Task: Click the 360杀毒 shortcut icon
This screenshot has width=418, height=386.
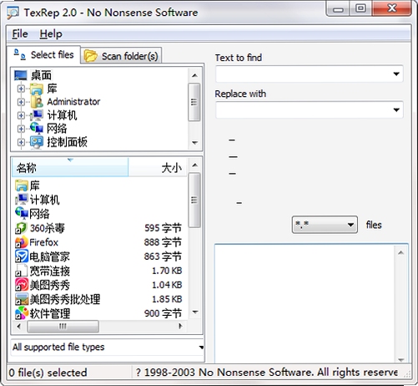Action: coord(22,228)
